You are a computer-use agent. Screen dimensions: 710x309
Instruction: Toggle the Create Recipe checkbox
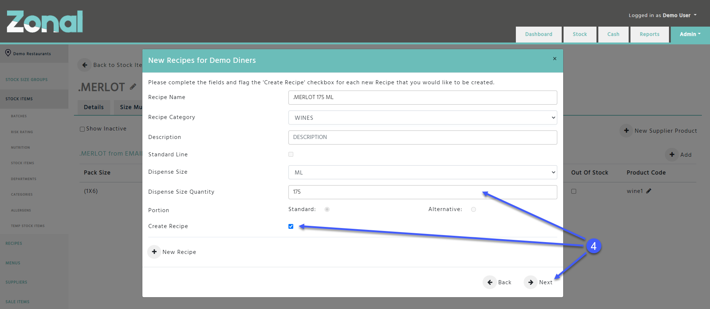coord(291,226)
